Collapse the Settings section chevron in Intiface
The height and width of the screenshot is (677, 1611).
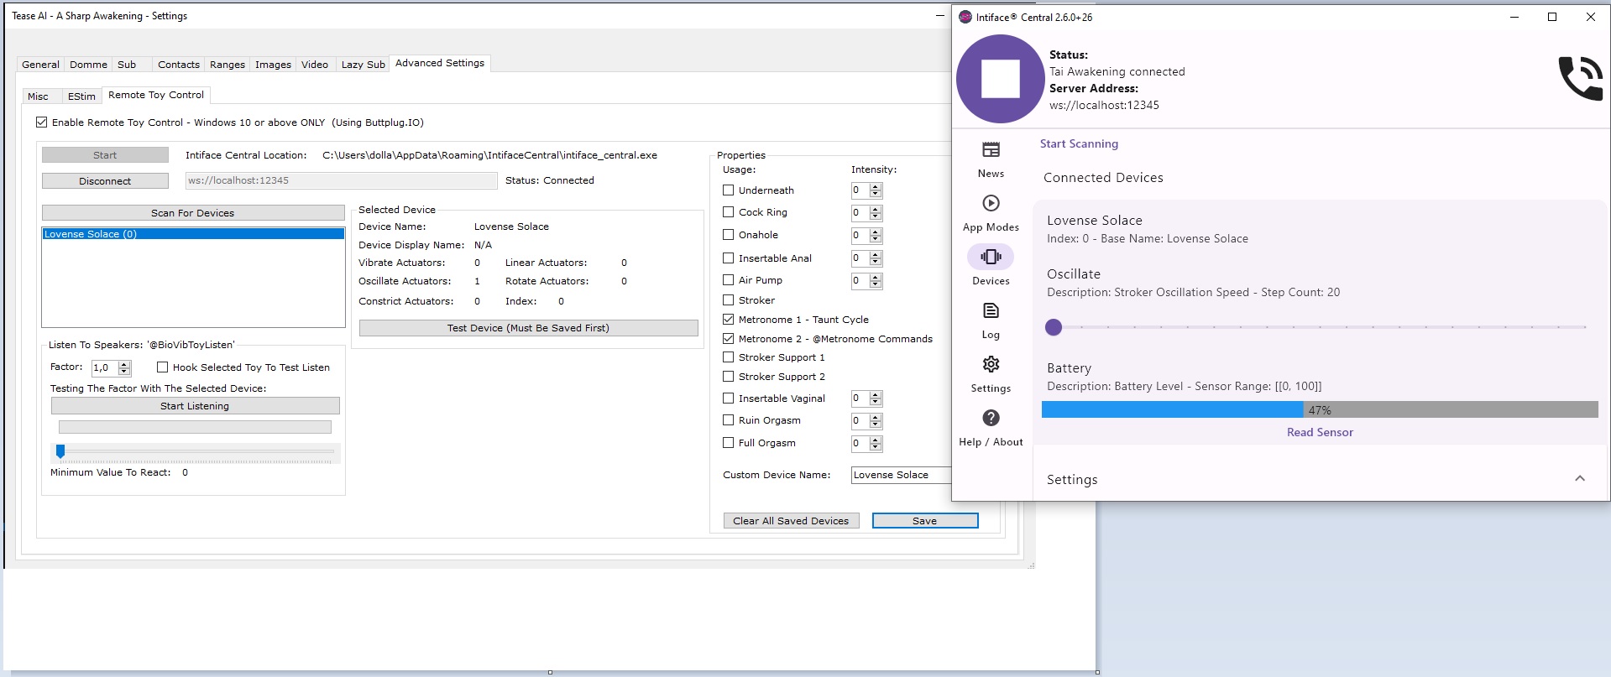click(1580, 478)
